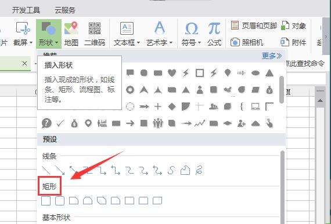Click the 截屏 screenshot icon

[23, 28]
